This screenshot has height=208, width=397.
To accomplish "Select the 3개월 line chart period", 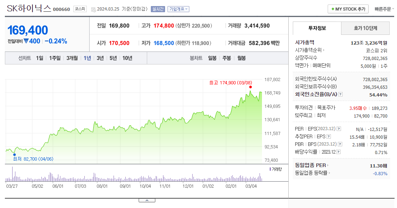I will click(x=72, y=58).
